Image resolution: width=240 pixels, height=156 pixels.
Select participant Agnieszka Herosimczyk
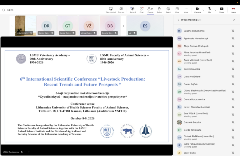click(206, 38)
